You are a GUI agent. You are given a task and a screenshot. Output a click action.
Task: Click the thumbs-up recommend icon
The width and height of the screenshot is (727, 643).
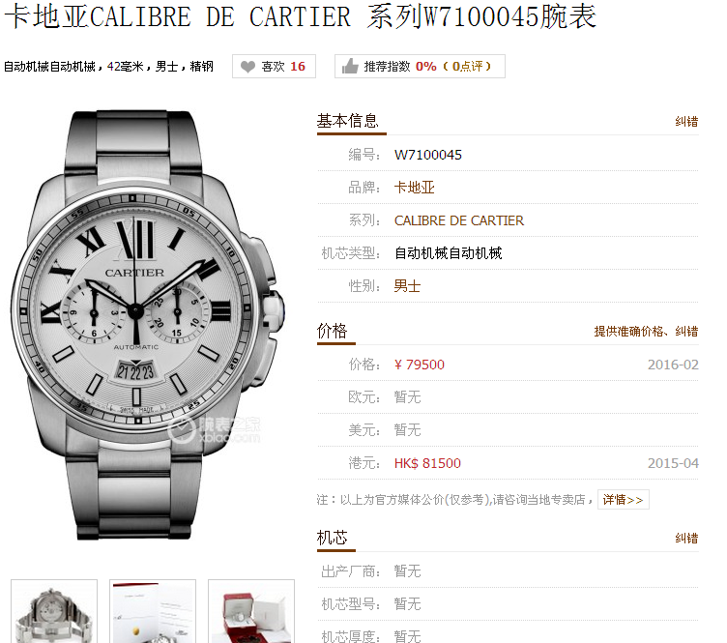[x=350, y=67]
